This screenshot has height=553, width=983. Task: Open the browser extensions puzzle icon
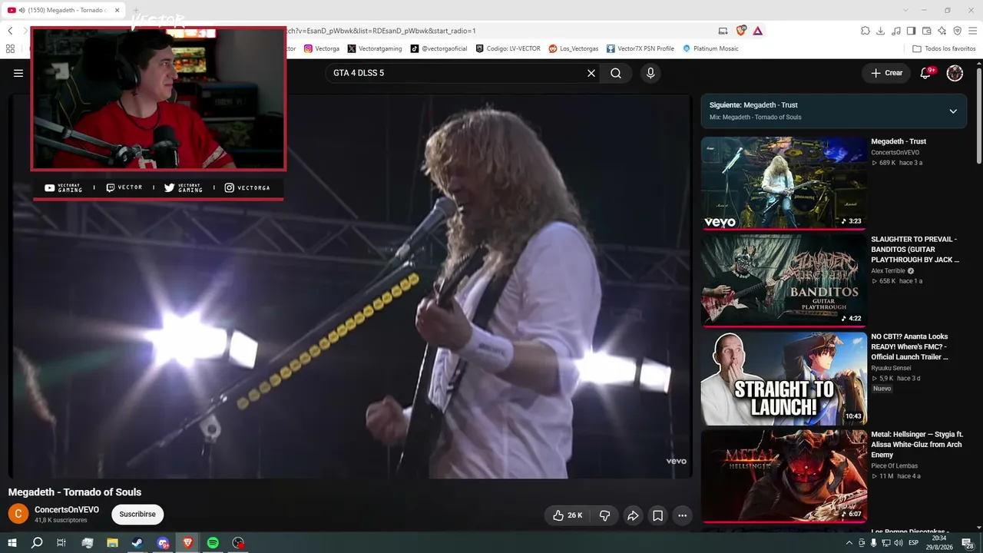866,31
